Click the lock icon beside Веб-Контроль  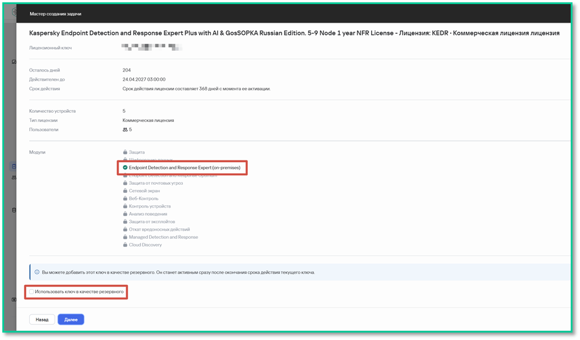(125, 198)
